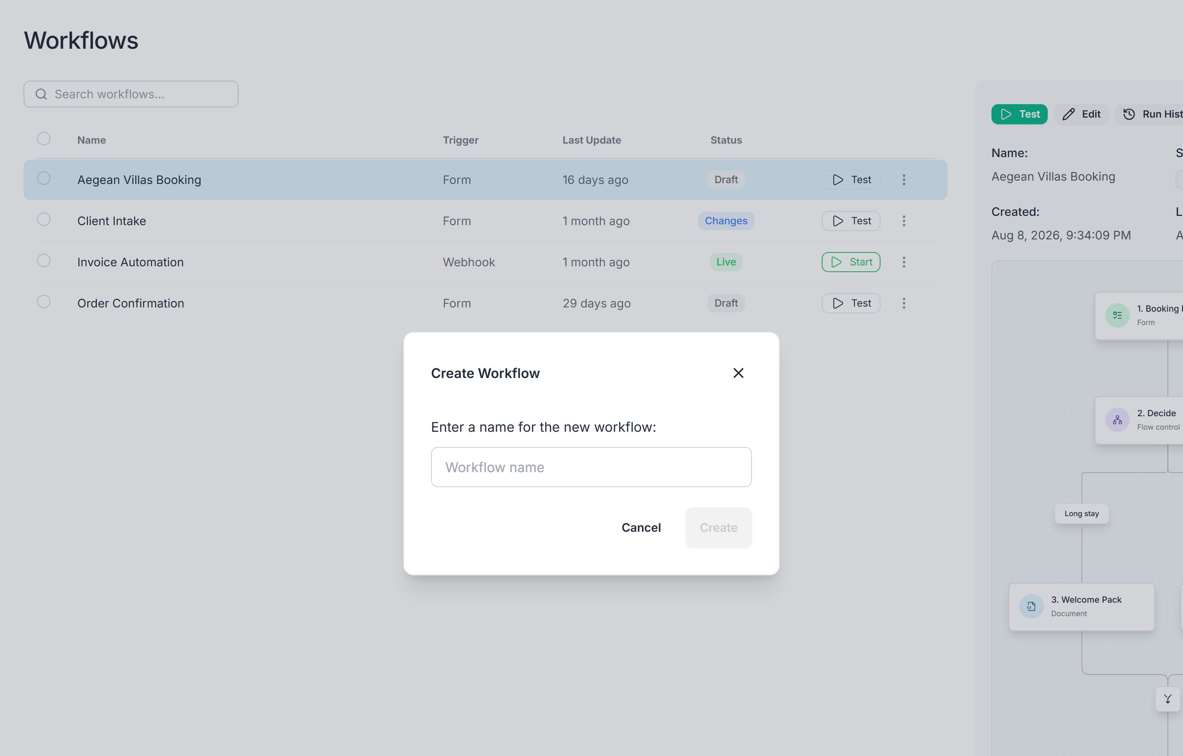Select the Order Confirmation checkbox
This screenshot has width=1183, height=756.
[44, 301]
